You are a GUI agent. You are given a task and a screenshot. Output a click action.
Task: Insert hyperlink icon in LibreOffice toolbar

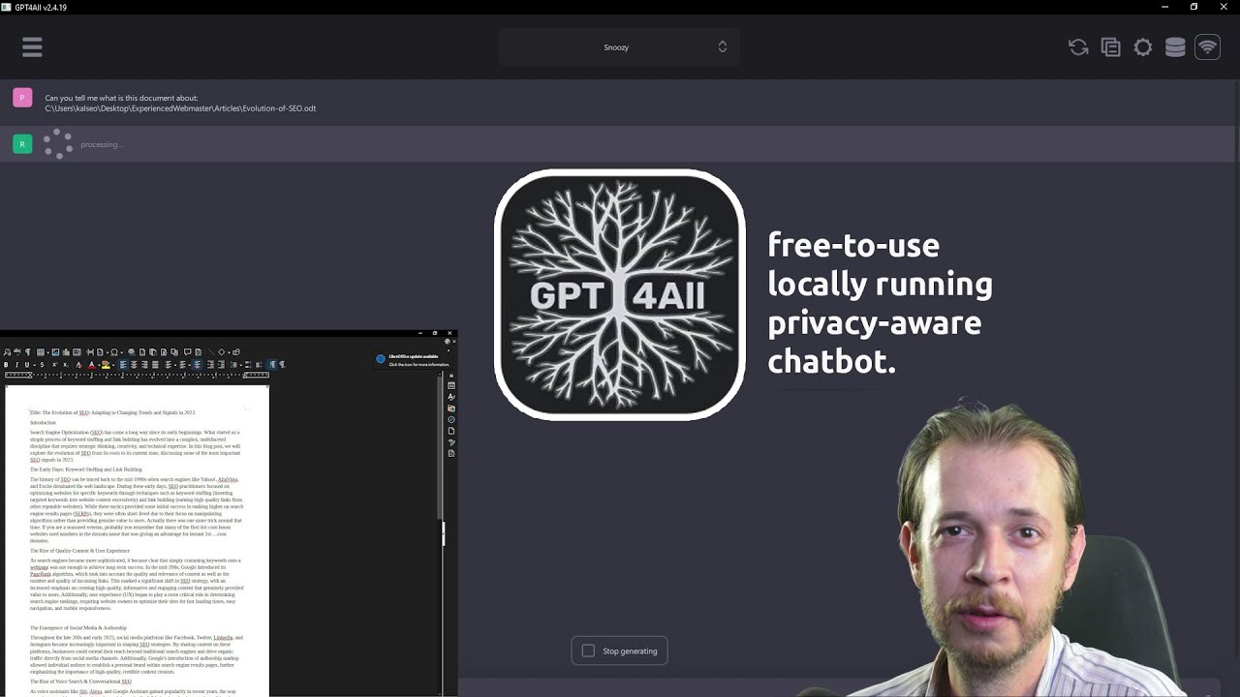(132, 352)
